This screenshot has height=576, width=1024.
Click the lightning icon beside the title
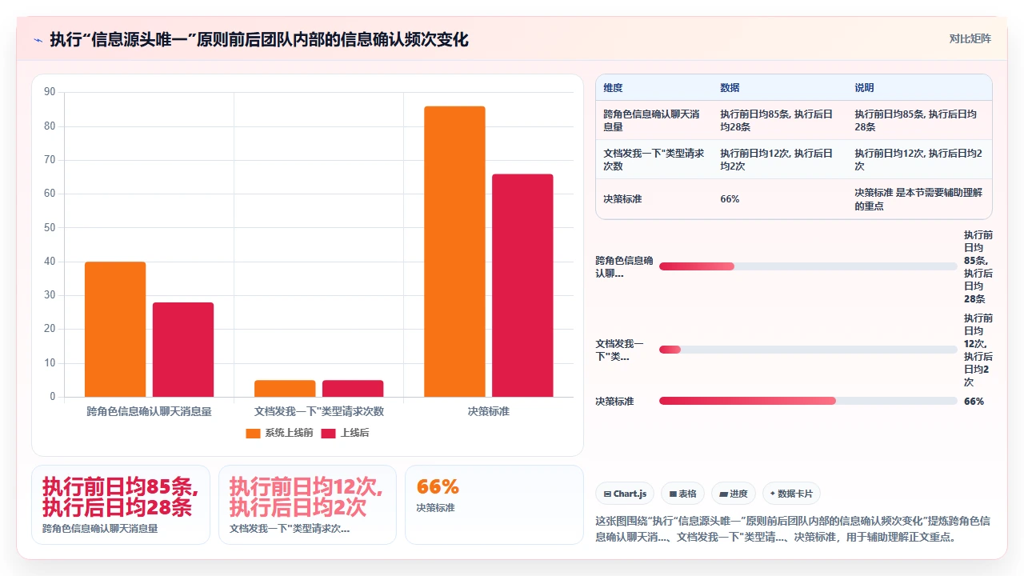pyautogui.click(x=38, y=40)
